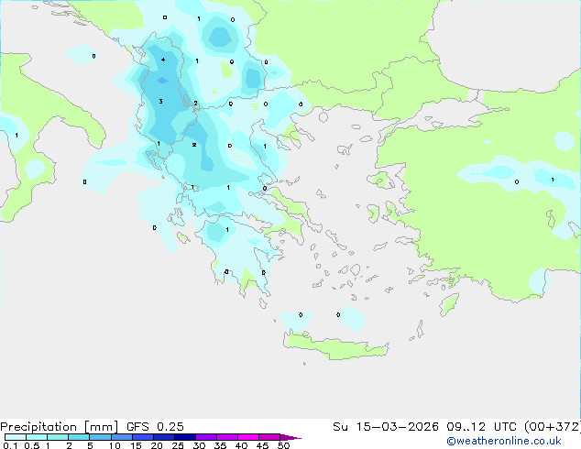This screenshot has width=581, height=449.
Task: Select the 5–10 mm legend color swatch
Action: coord(100,437)
